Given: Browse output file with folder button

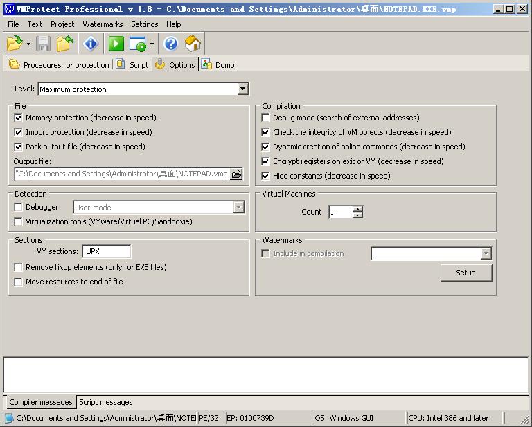Looking at the screenshot, I should tap(236, 174).
